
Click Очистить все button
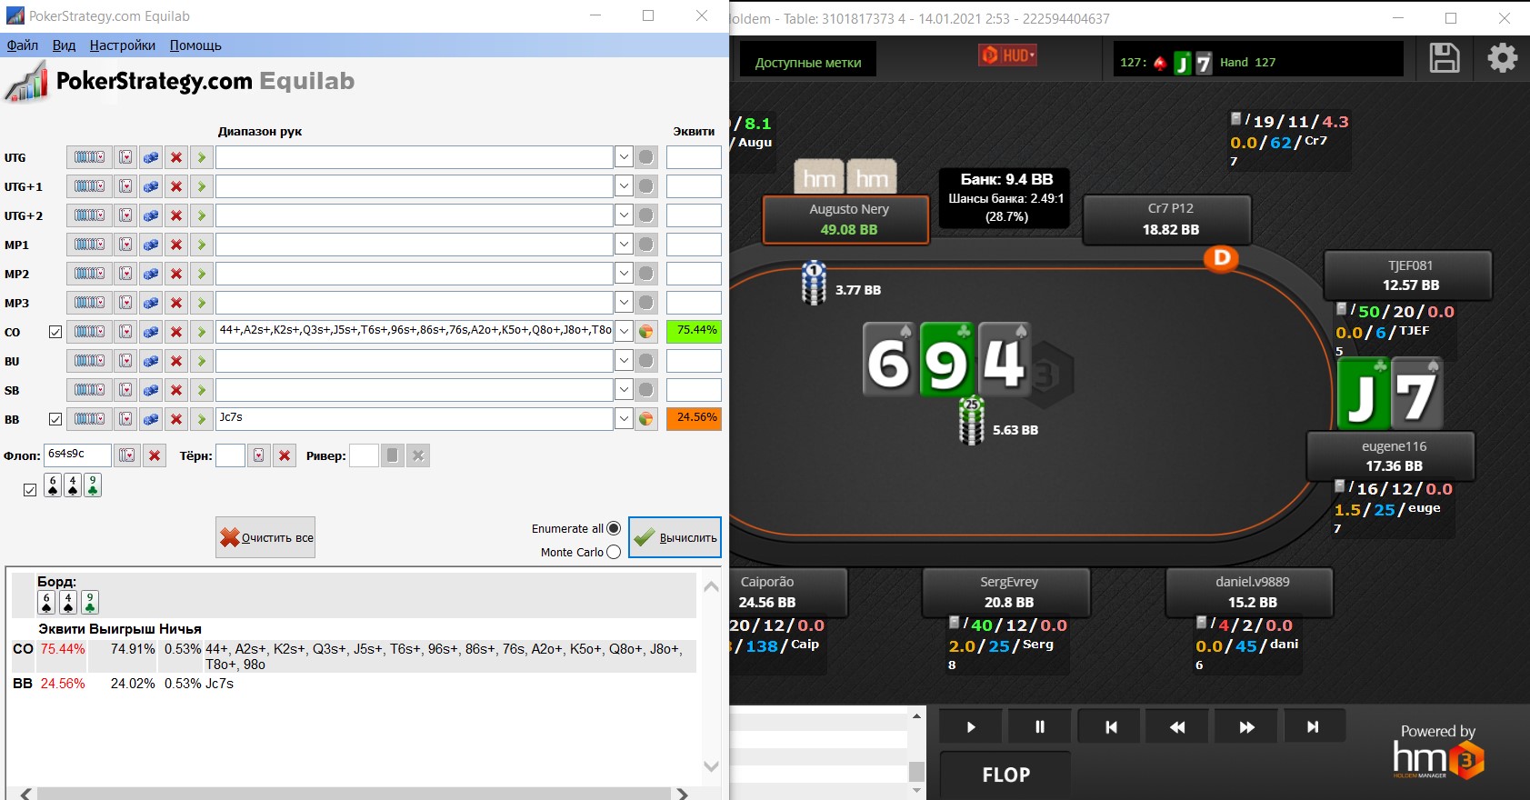(265, 537)
